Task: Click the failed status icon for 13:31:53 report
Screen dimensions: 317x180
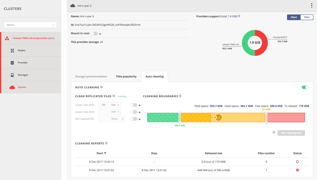Action: tap(297, 170)
